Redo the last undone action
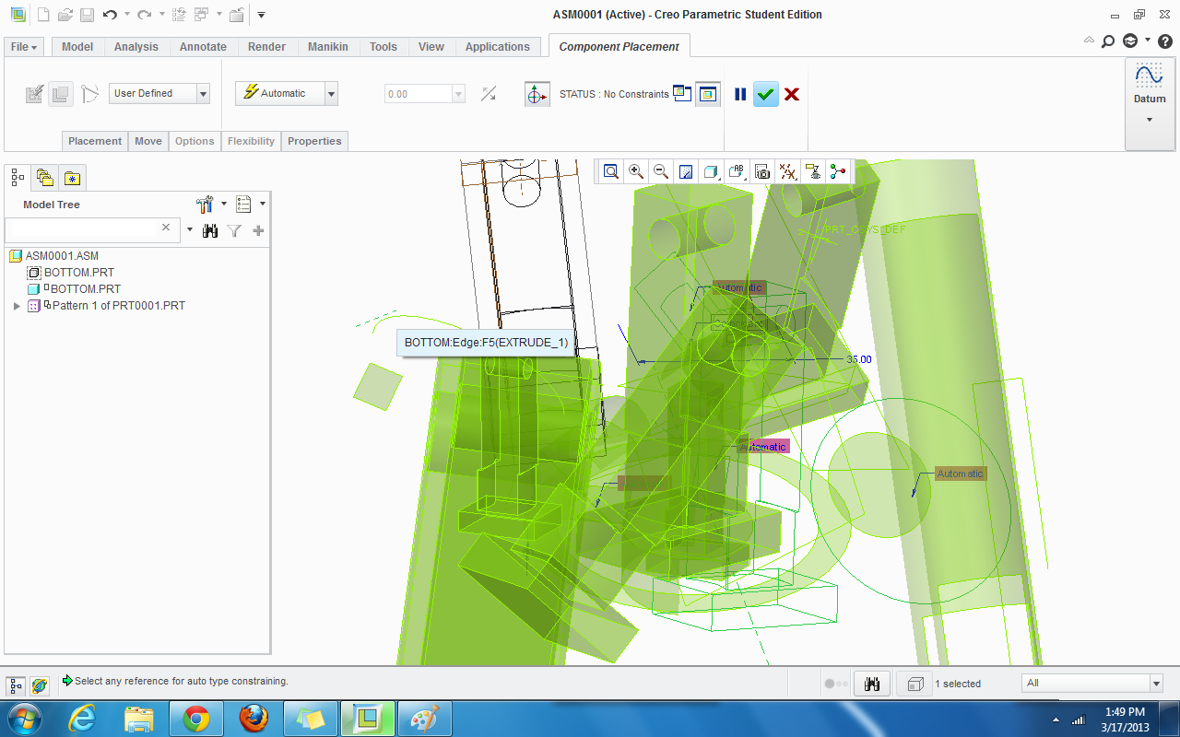Image resolution: width=1180 pixels, height=737 pixels. point(144,15)
